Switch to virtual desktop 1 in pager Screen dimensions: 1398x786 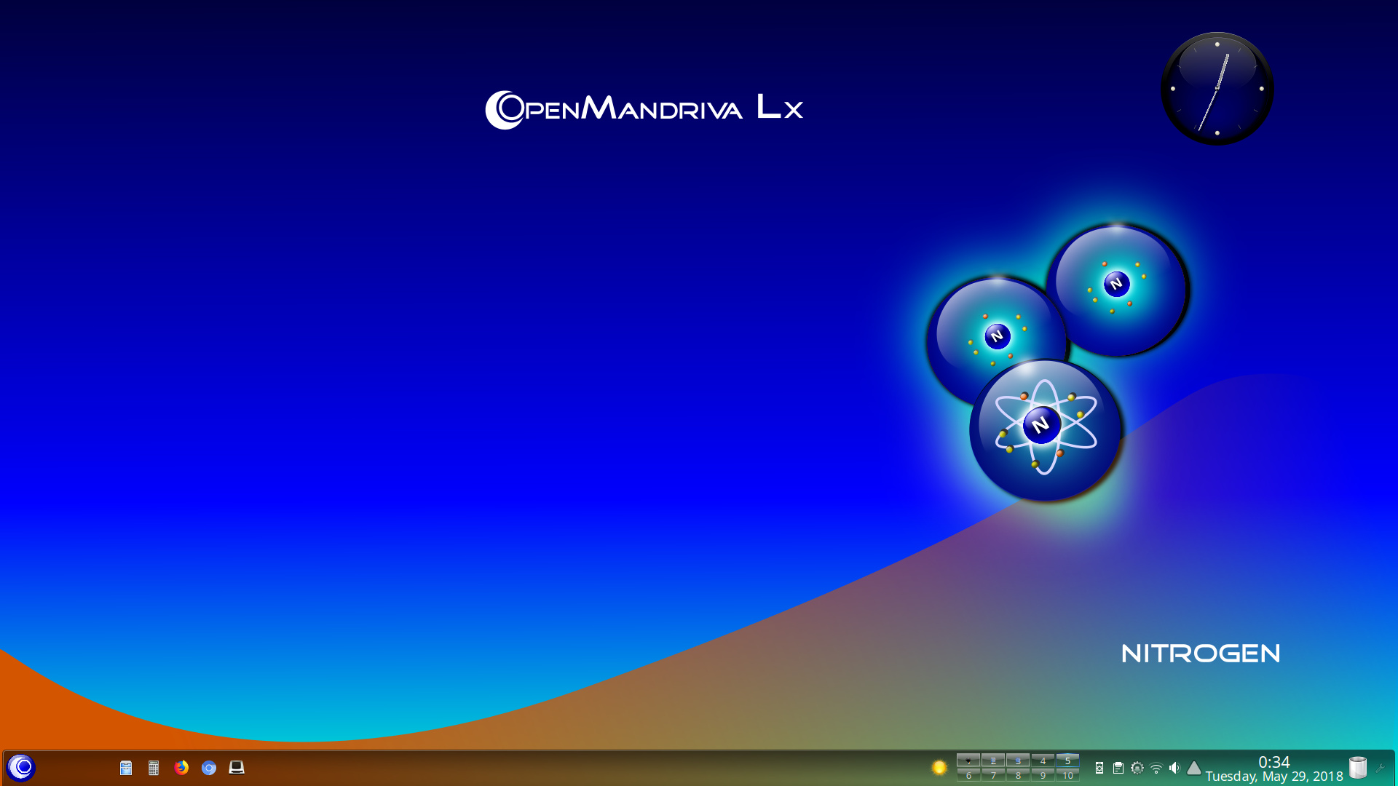[x=968, y=761]
